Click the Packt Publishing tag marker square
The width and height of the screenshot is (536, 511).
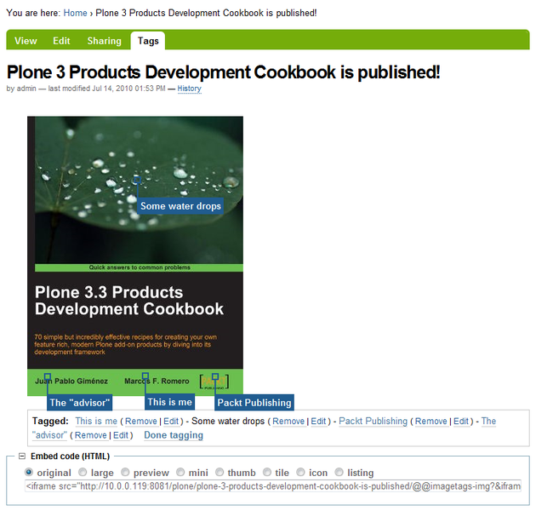216,376
